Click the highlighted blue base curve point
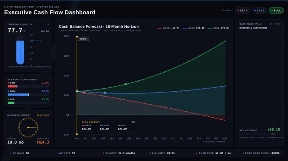The image size is (288, 161). click(105, 93)
